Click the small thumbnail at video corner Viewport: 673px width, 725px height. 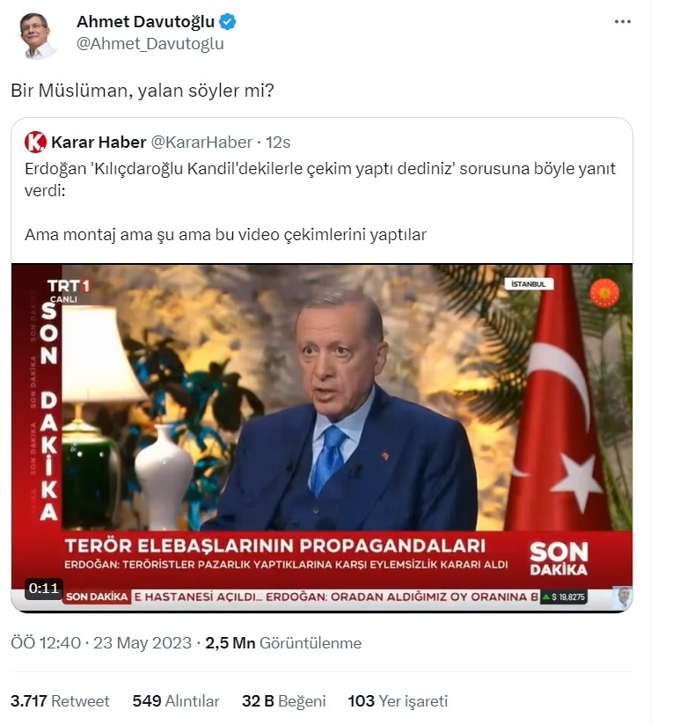pos(622,598)
